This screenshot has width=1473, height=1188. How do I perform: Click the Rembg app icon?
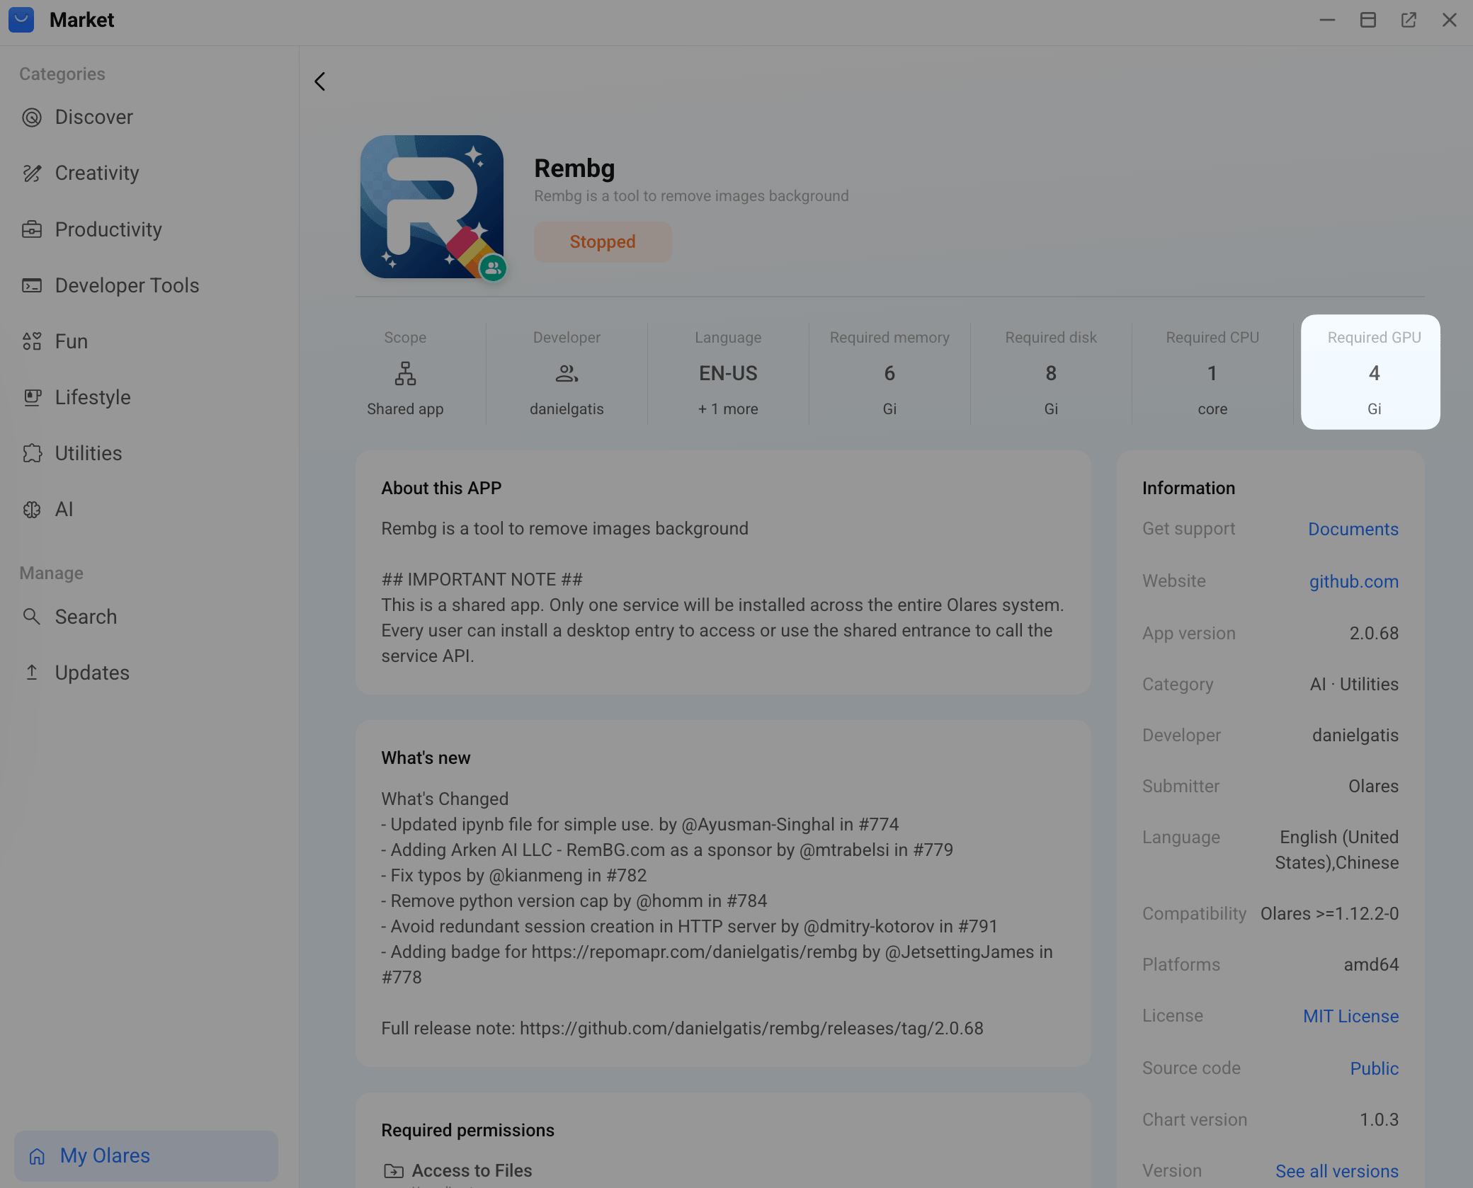(432, 206)
